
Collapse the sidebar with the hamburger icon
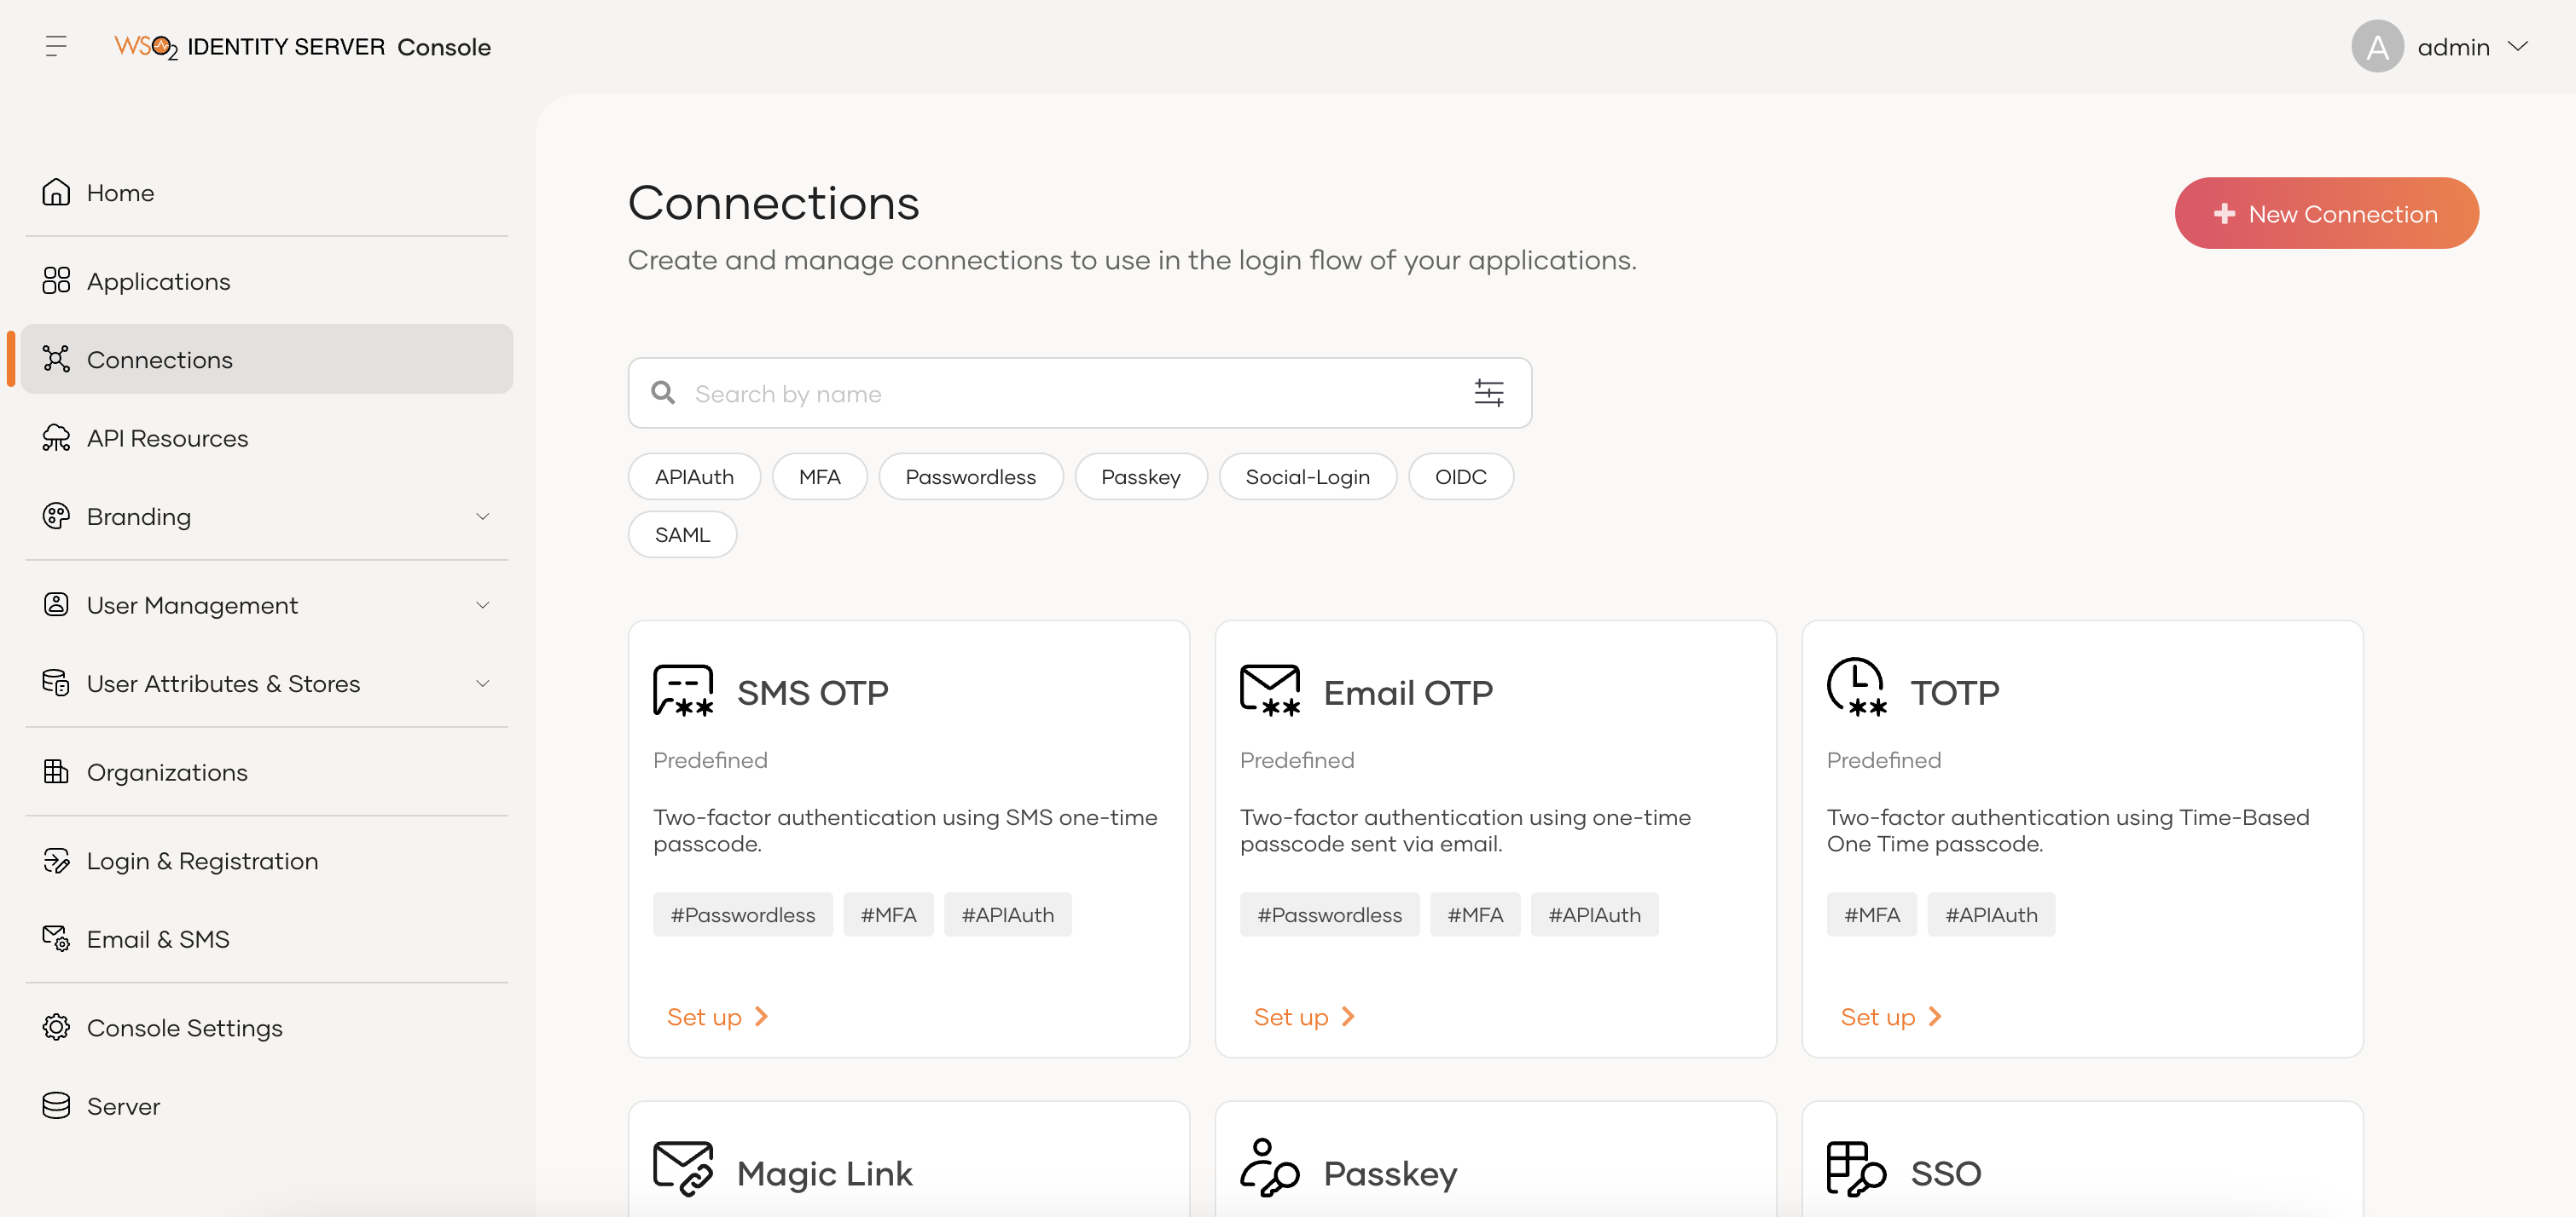tap(56, 46)
